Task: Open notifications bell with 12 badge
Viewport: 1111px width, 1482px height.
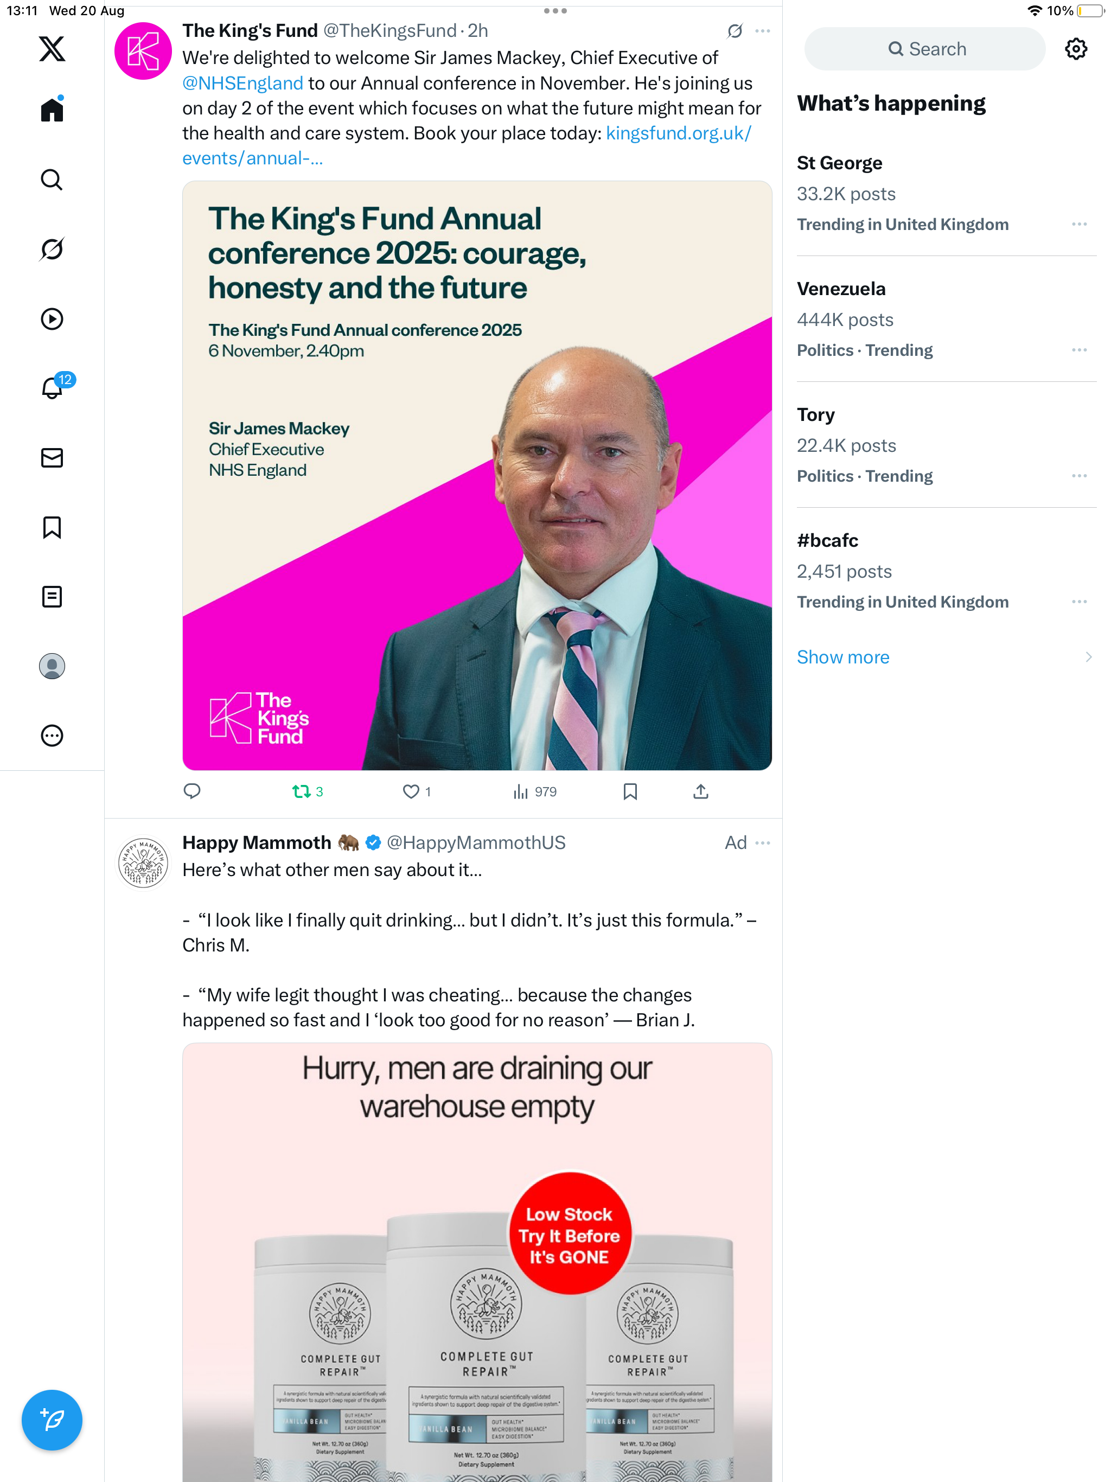Action: point(52,388)
